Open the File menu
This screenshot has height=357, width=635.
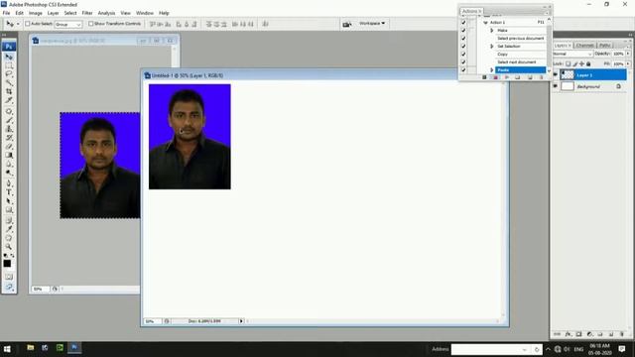point(6,13)
